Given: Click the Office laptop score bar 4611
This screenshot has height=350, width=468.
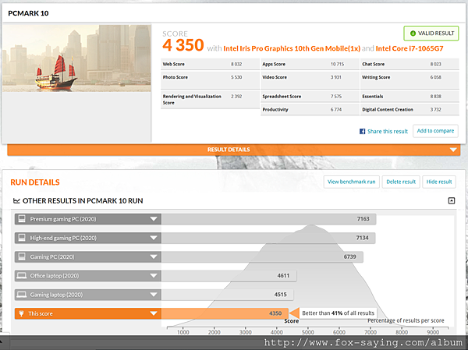Looking at the screenshot, I should (229, 276).
